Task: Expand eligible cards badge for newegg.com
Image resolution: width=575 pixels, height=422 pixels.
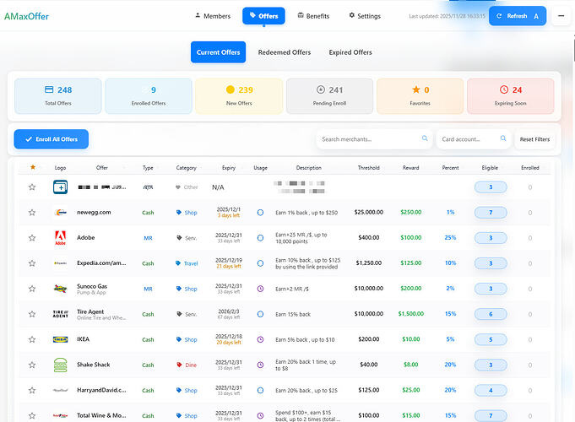Action: (491, 213)
